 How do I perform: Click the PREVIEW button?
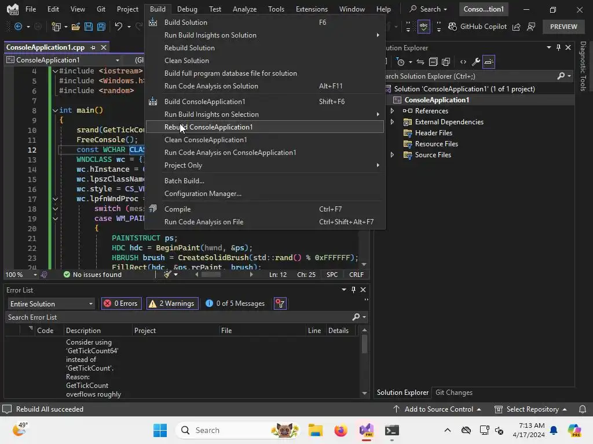563,27
